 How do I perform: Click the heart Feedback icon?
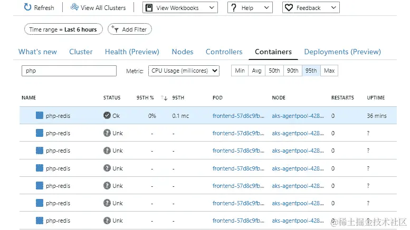[x=289, y=7]
